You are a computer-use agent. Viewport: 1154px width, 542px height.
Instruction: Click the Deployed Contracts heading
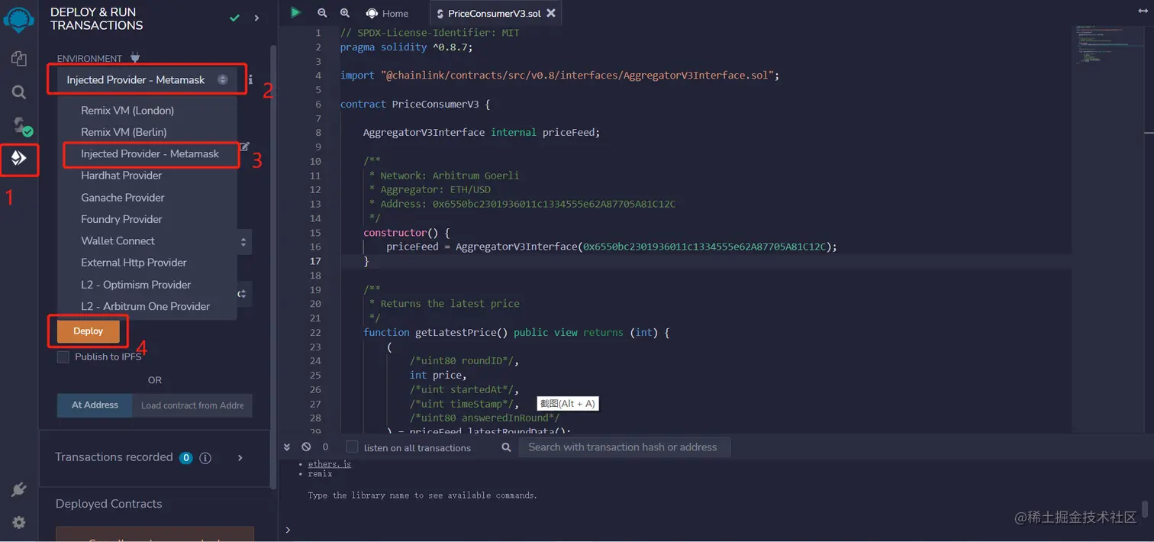(109, 504)
